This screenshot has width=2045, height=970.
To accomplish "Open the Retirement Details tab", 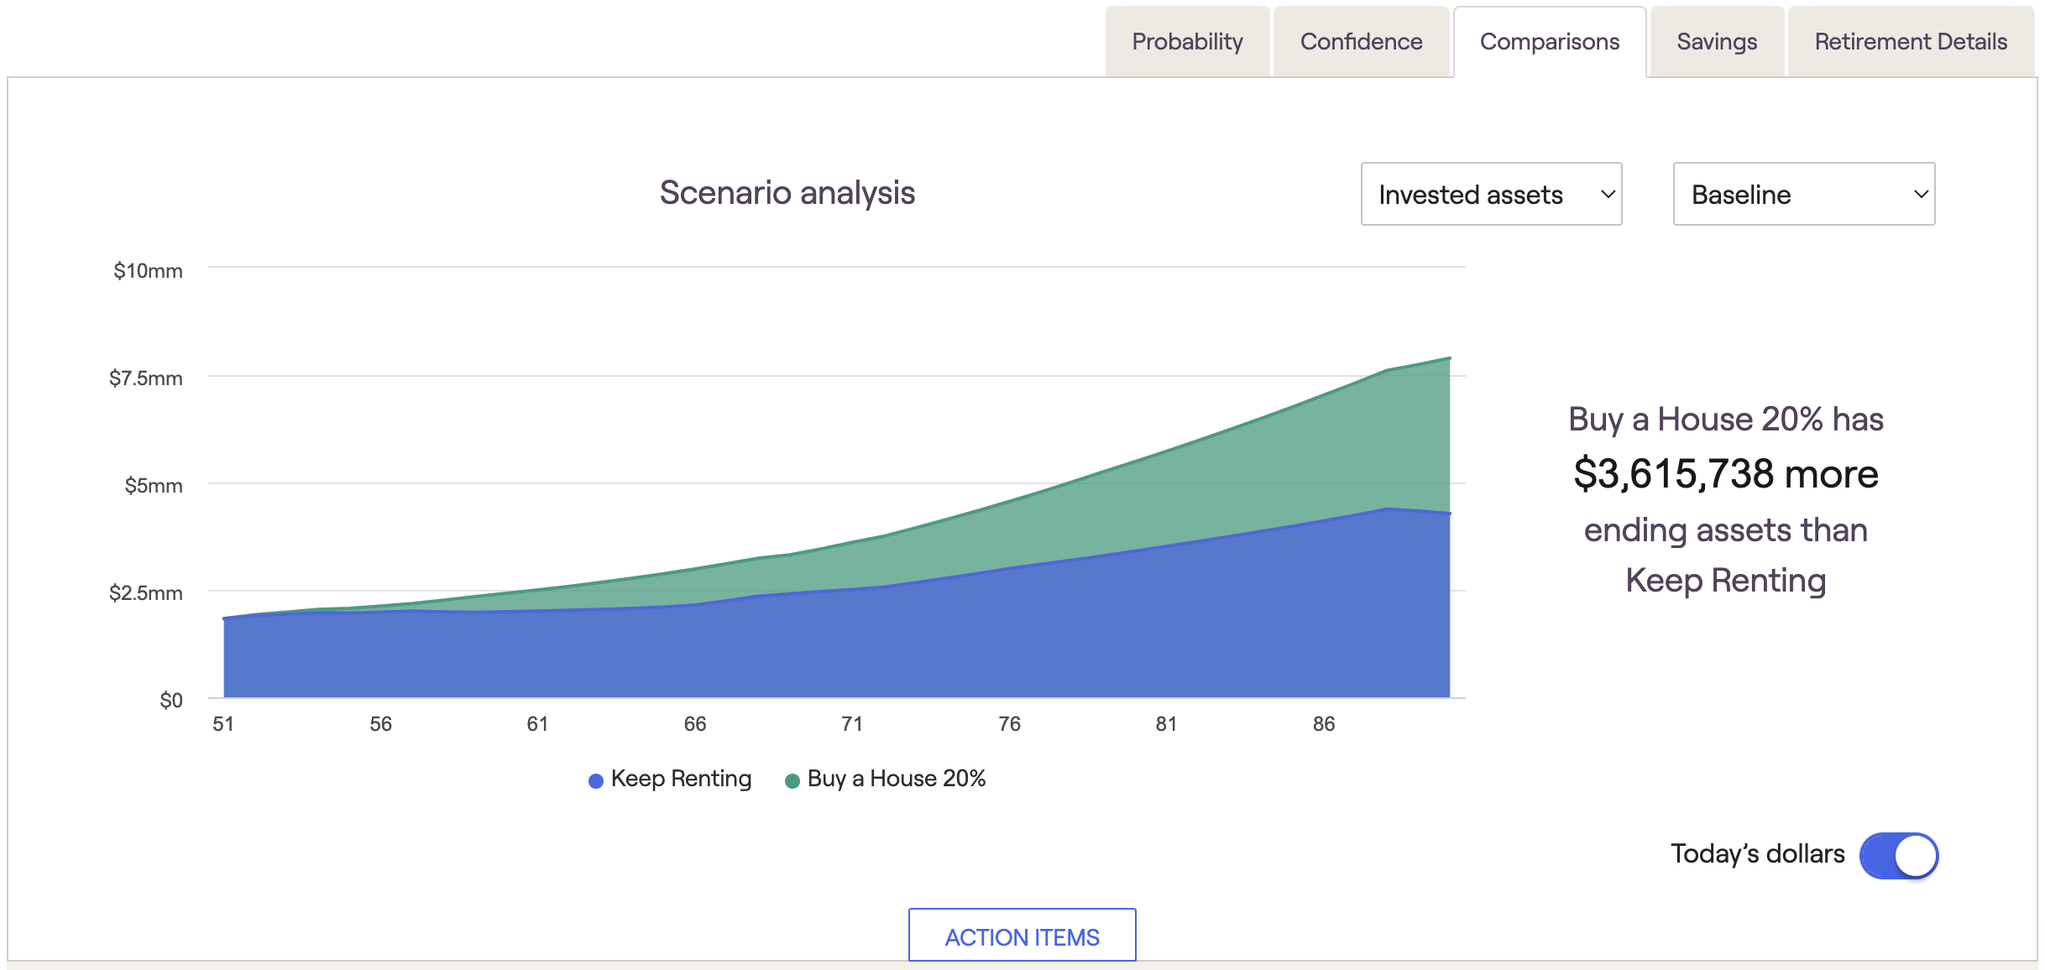I will click(1911, 42).
